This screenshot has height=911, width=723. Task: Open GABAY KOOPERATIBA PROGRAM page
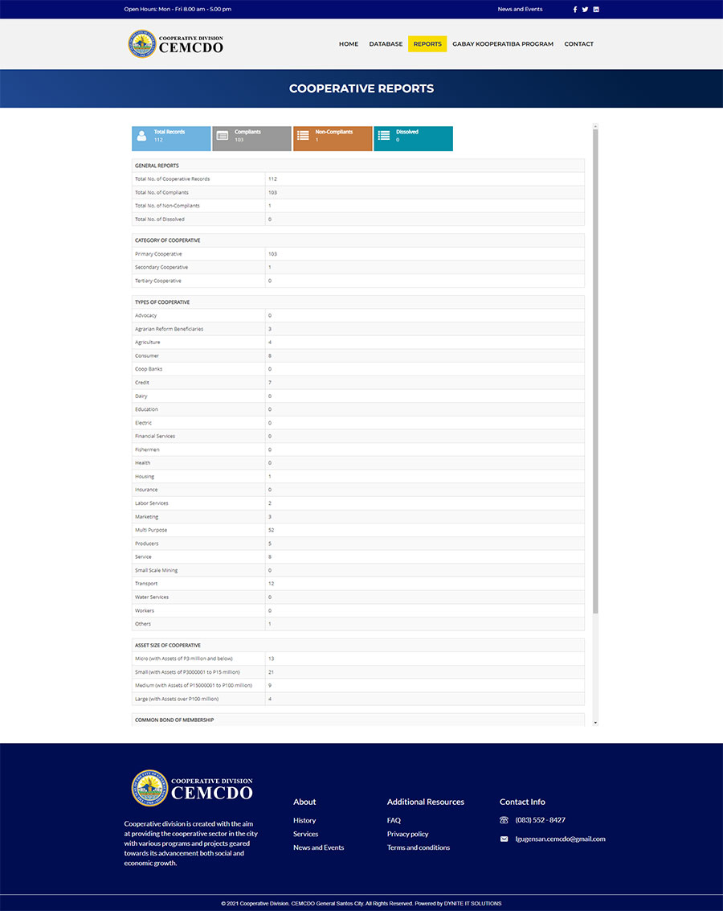(503, 44)
